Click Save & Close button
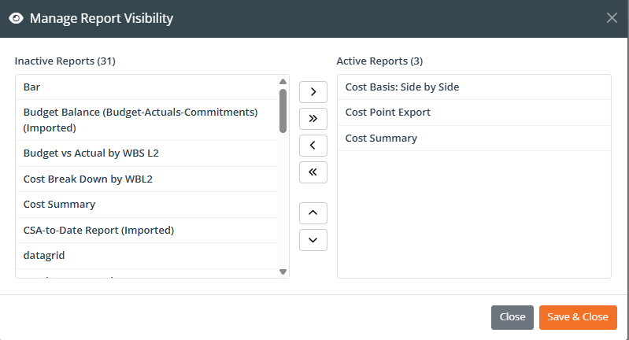This screenshot has height=340, width=629. pyautogui.click(x=578, y=317)
